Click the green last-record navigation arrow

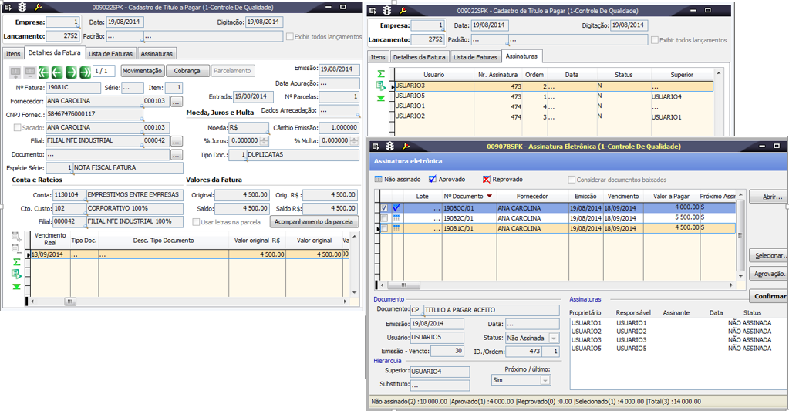(x=84, y=72)
